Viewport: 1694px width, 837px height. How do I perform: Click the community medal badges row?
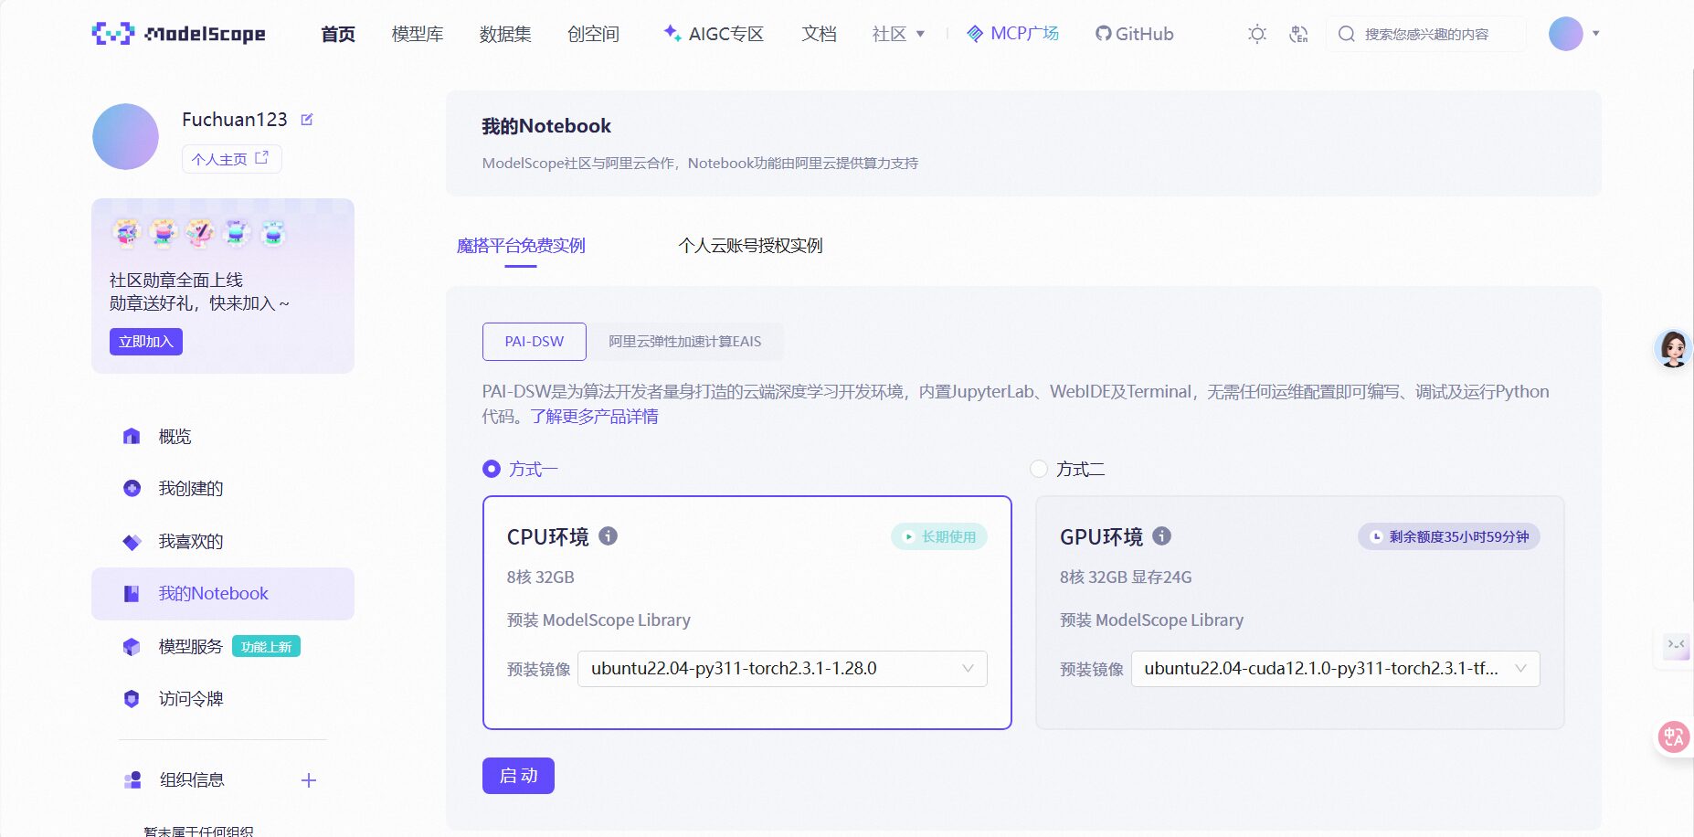[199, 233]
